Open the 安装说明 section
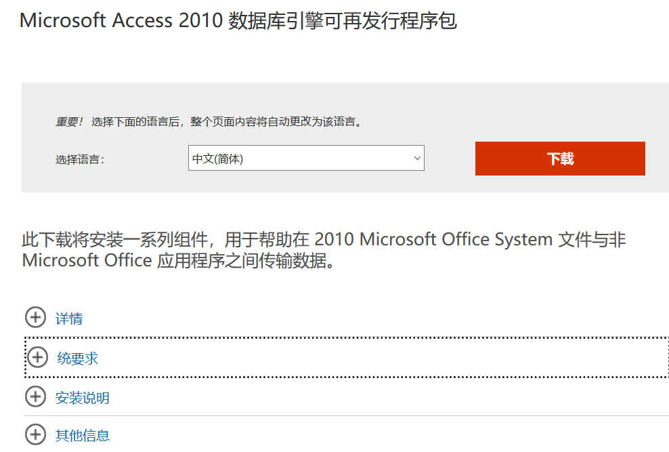This screenshot has height=452, width=669. click(83, 398)
